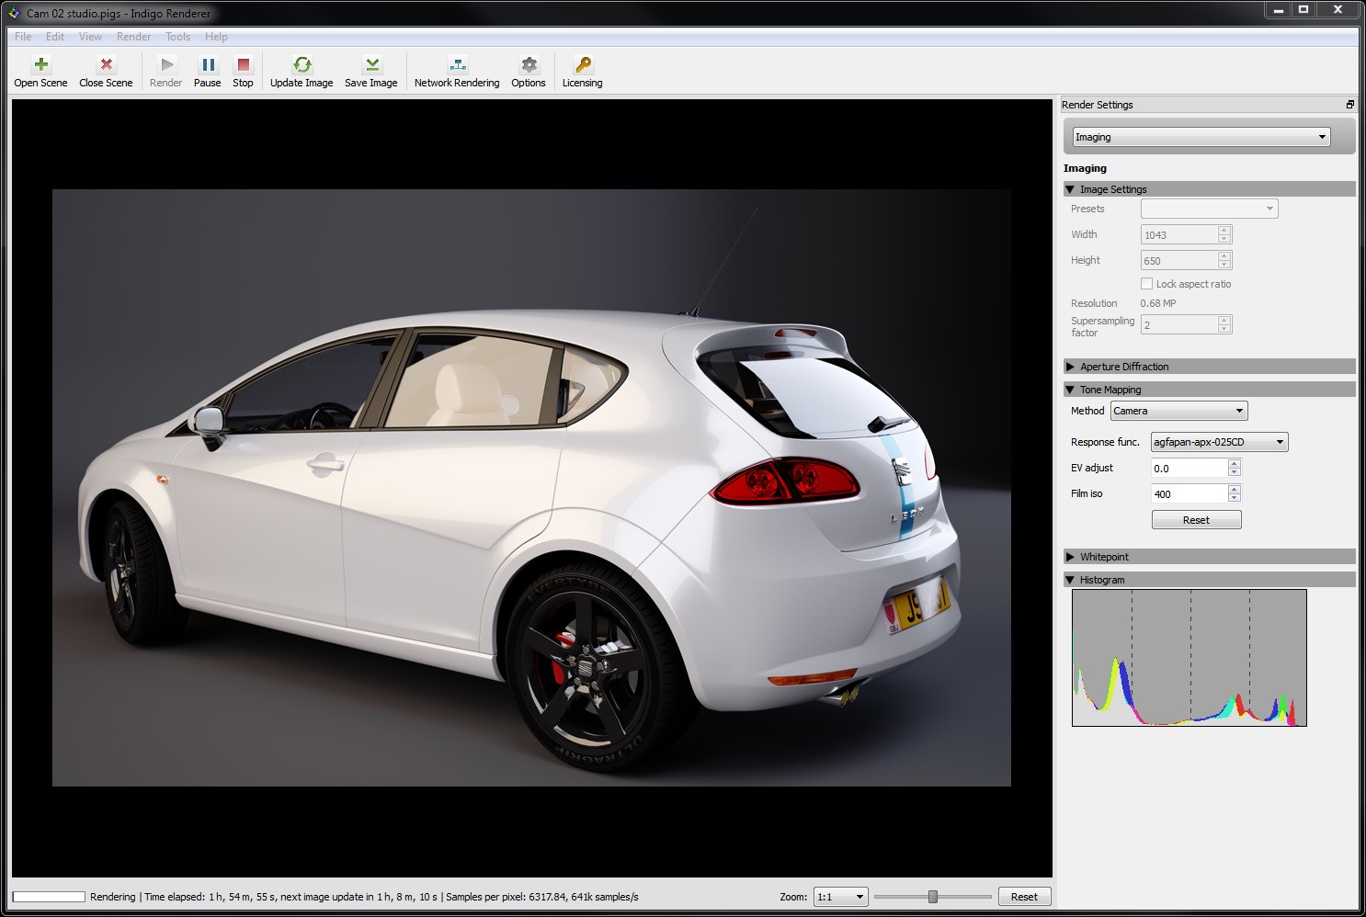The width and height of the screenshot is (1366, 917).
Task: Click the Close Scene icon
Action: (106, 65)
